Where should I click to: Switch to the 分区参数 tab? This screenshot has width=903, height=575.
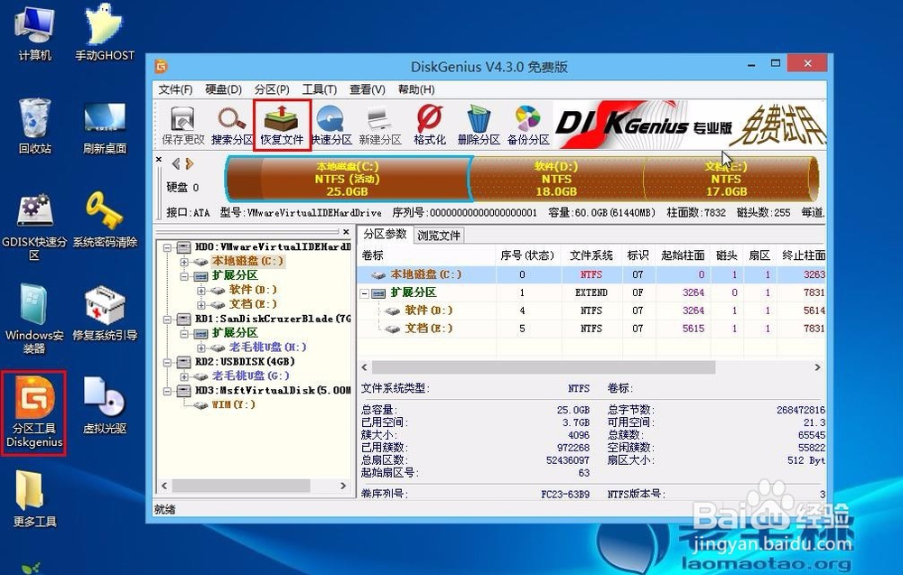pyautogui.click(x=385, y=234)
